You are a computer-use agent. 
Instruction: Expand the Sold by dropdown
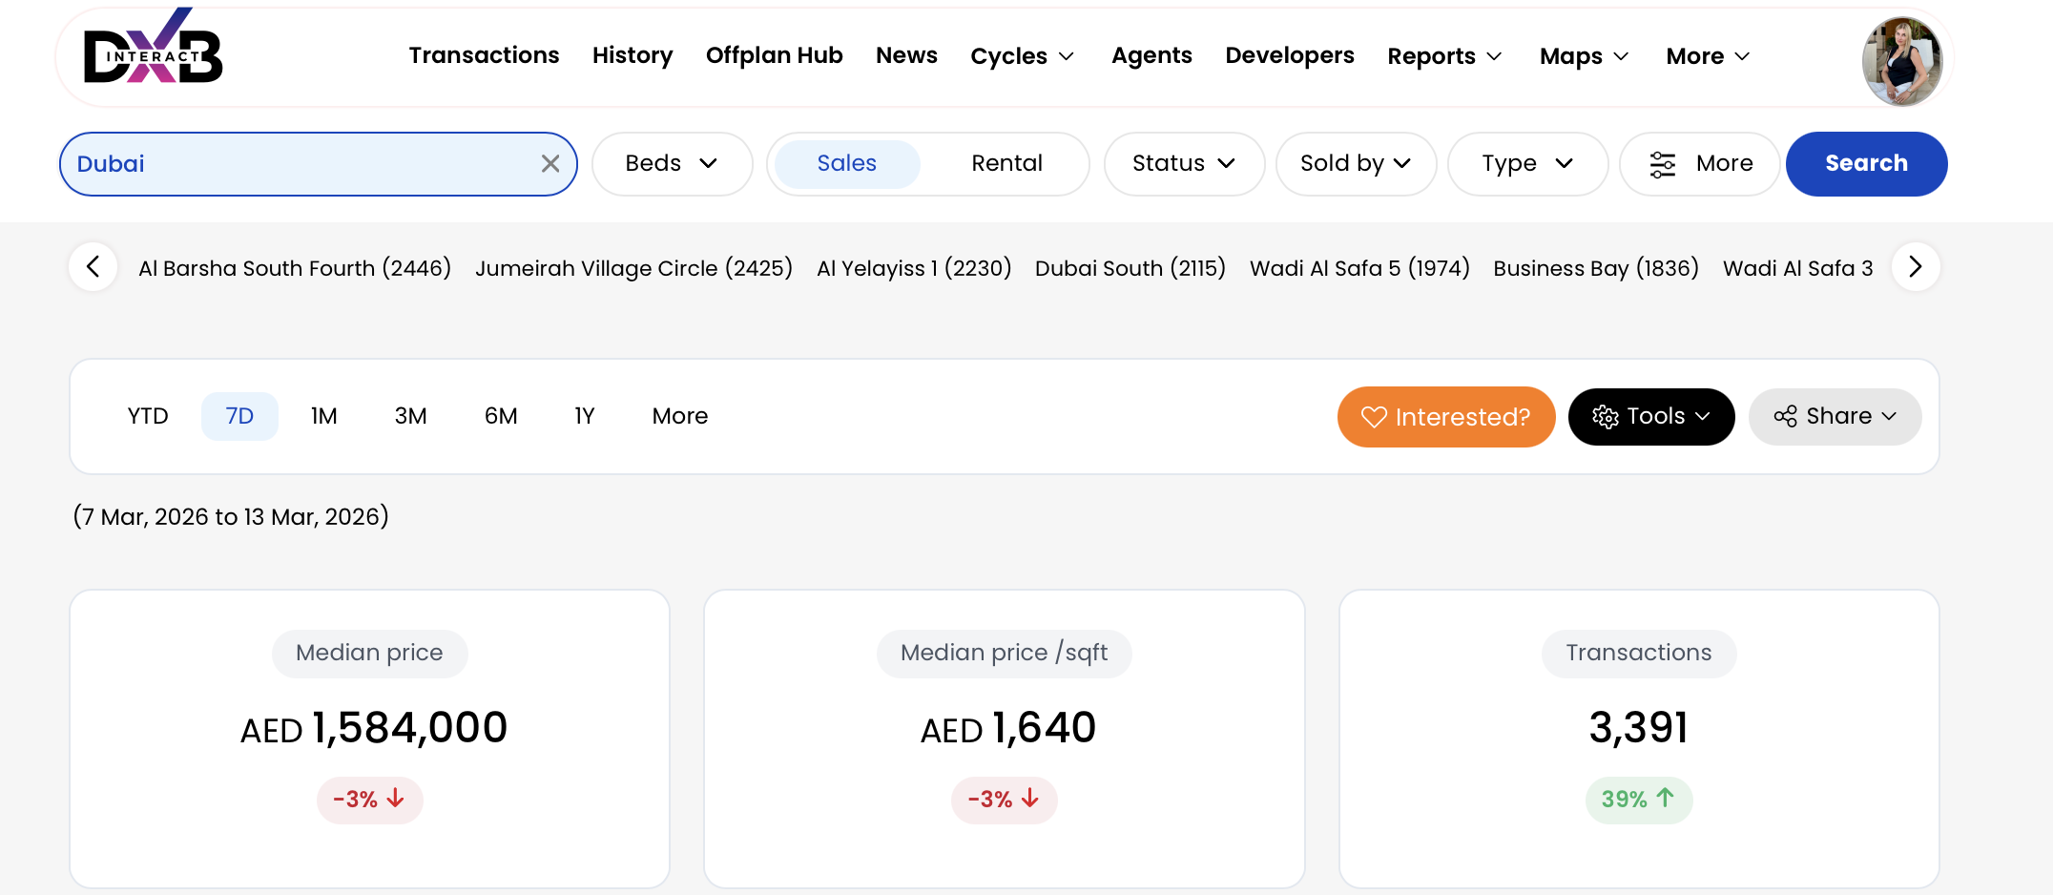[1356, 164]
